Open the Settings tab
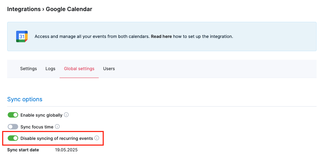Screen dimensions: 322x156 pyautogui.click(x=28, y=69)
